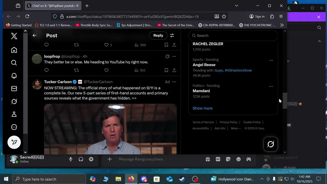This screenshot has height=184, width=327.
Task: Open more options for Angel Reese trend
Action: 271,60
